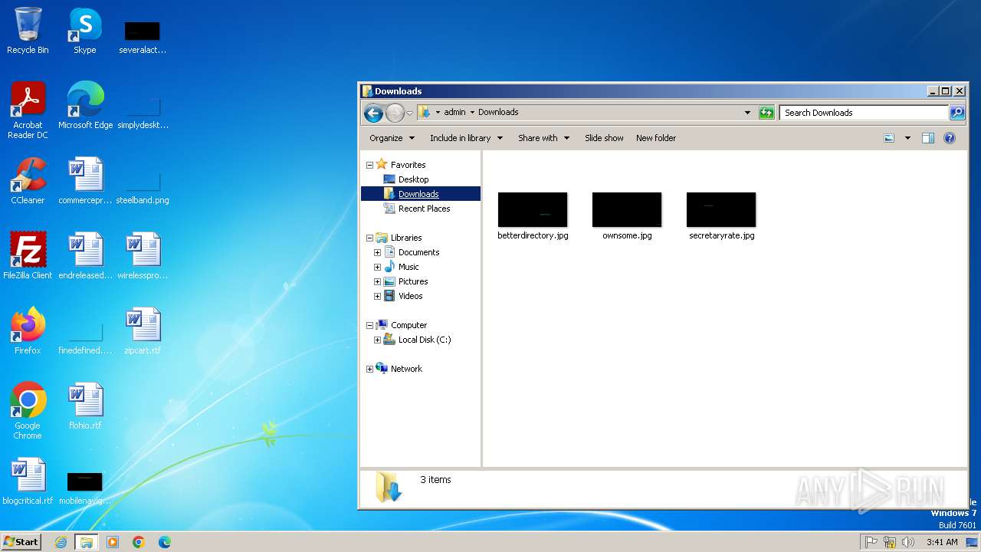Go back in Downloads window

click(373, 113)
